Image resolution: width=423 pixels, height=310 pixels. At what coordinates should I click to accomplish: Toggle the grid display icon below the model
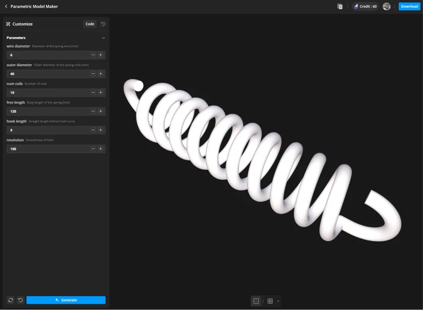[x=270, y=301]
